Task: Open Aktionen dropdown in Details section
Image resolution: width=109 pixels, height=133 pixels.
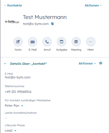Action: (x=87, y=63)
